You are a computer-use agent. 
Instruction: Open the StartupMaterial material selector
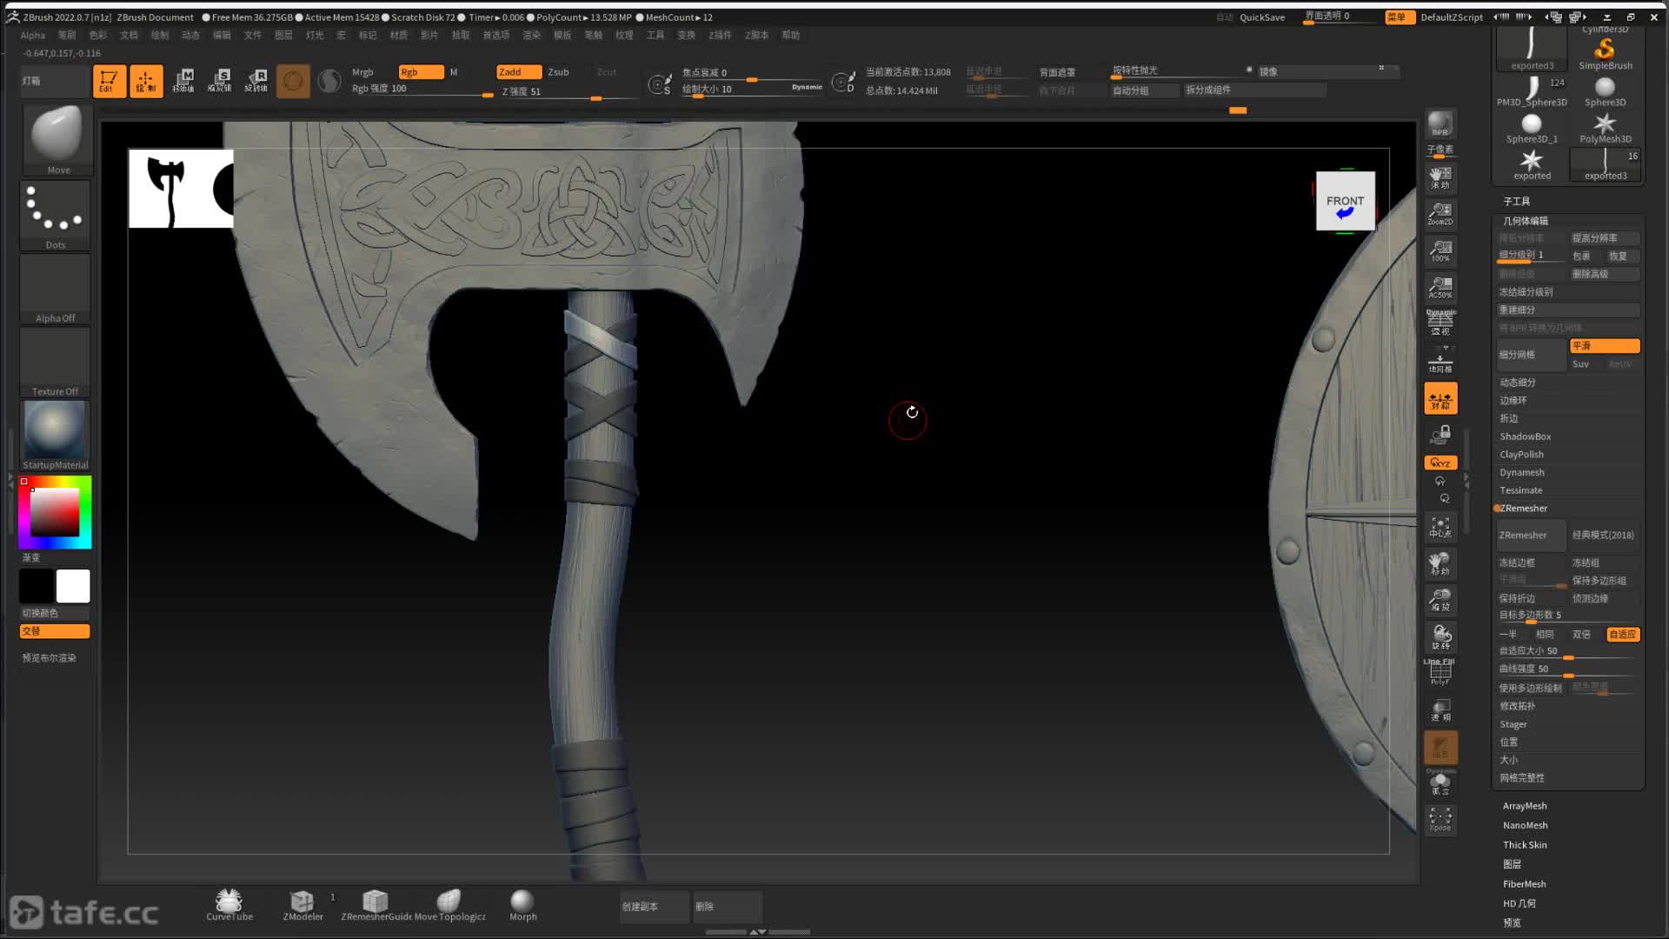click(x=56, y=435)
